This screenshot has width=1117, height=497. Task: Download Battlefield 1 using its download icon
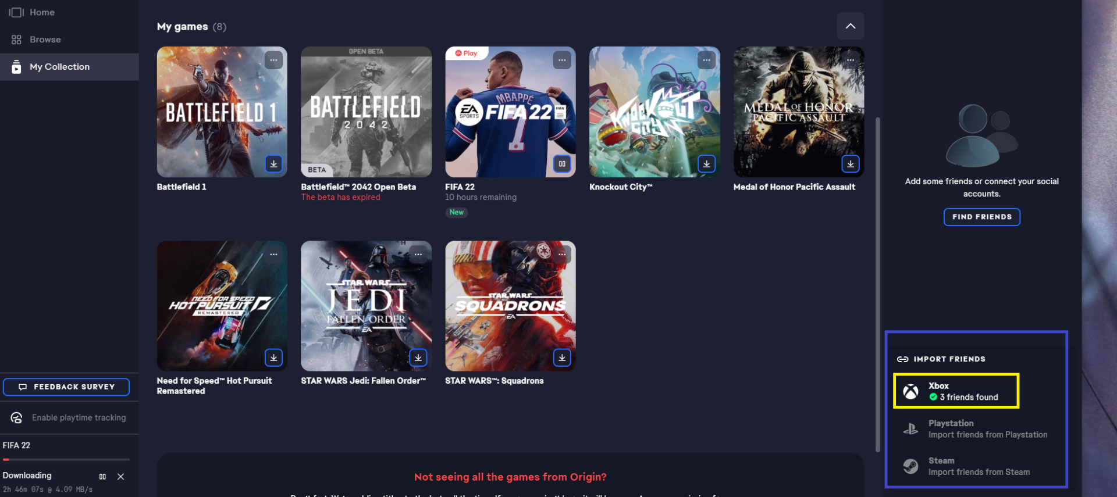click(x=273, y=164)
